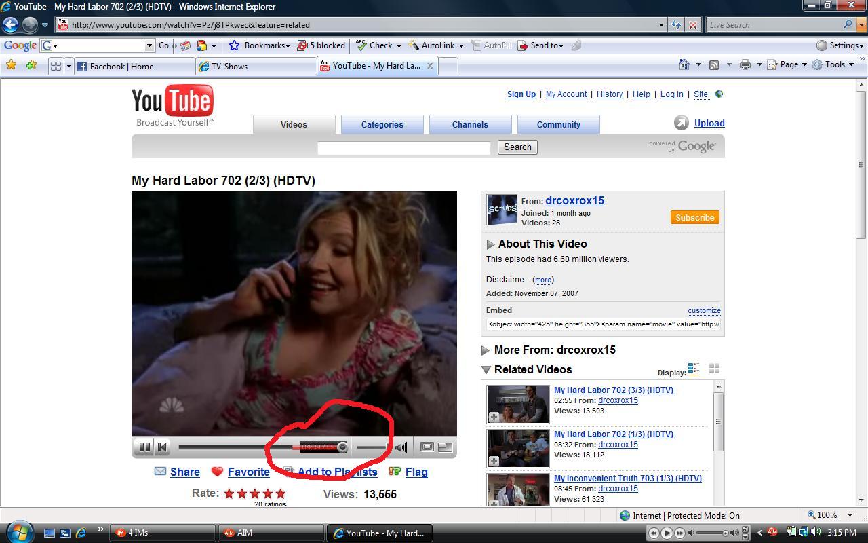868x543 pixels.
Task: Collapse the Related Videos section
Action: pos(486,370)
